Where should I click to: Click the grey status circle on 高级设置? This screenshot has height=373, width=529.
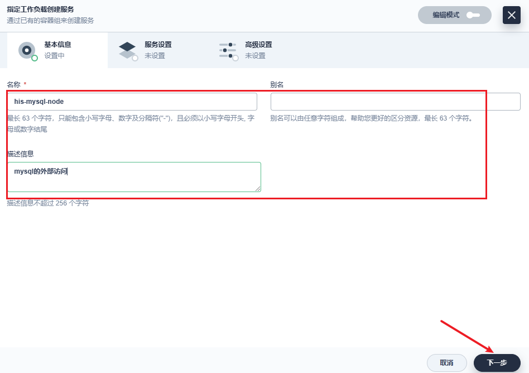[x=235, y=58]
